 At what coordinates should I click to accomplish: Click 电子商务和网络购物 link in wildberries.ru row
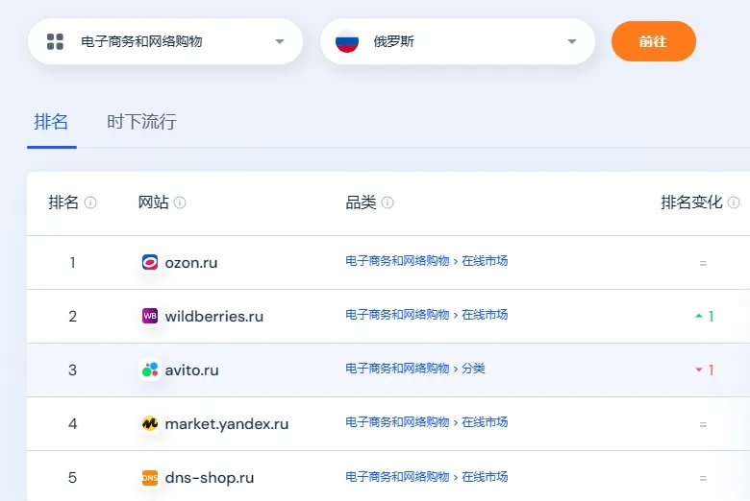[x=397, y=315]
